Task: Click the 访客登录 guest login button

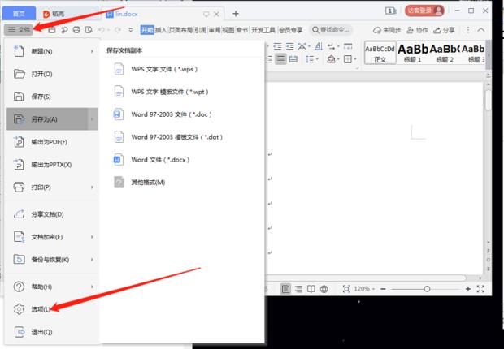Action: tap(424, 11)
